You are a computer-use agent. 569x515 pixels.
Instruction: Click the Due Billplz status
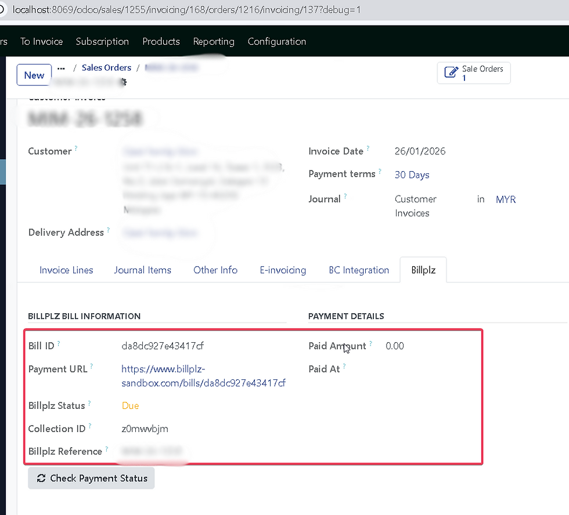tap(130, 405)
